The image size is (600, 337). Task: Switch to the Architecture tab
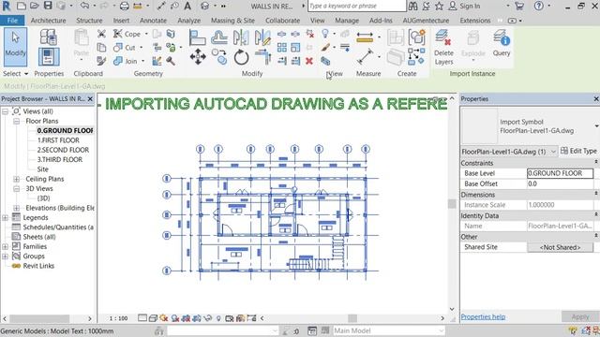[x=48, y=21]
